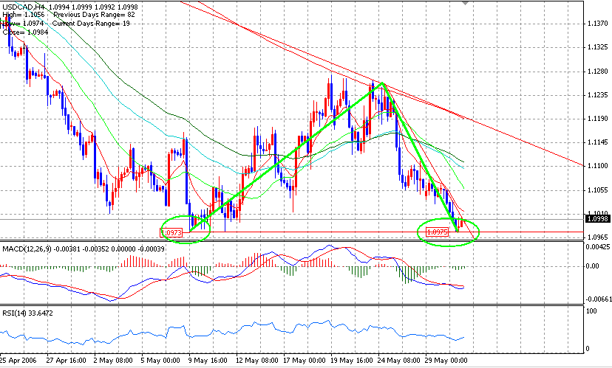612x368 pixels.
Task: Click the 1.0965 price axis value
Action: click(597, 237)
